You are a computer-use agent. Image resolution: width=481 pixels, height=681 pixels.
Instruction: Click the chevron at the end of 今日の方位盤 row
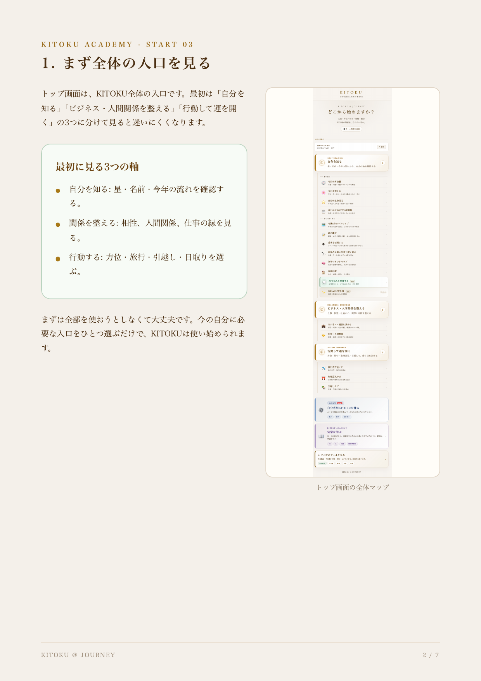[386, 183]
